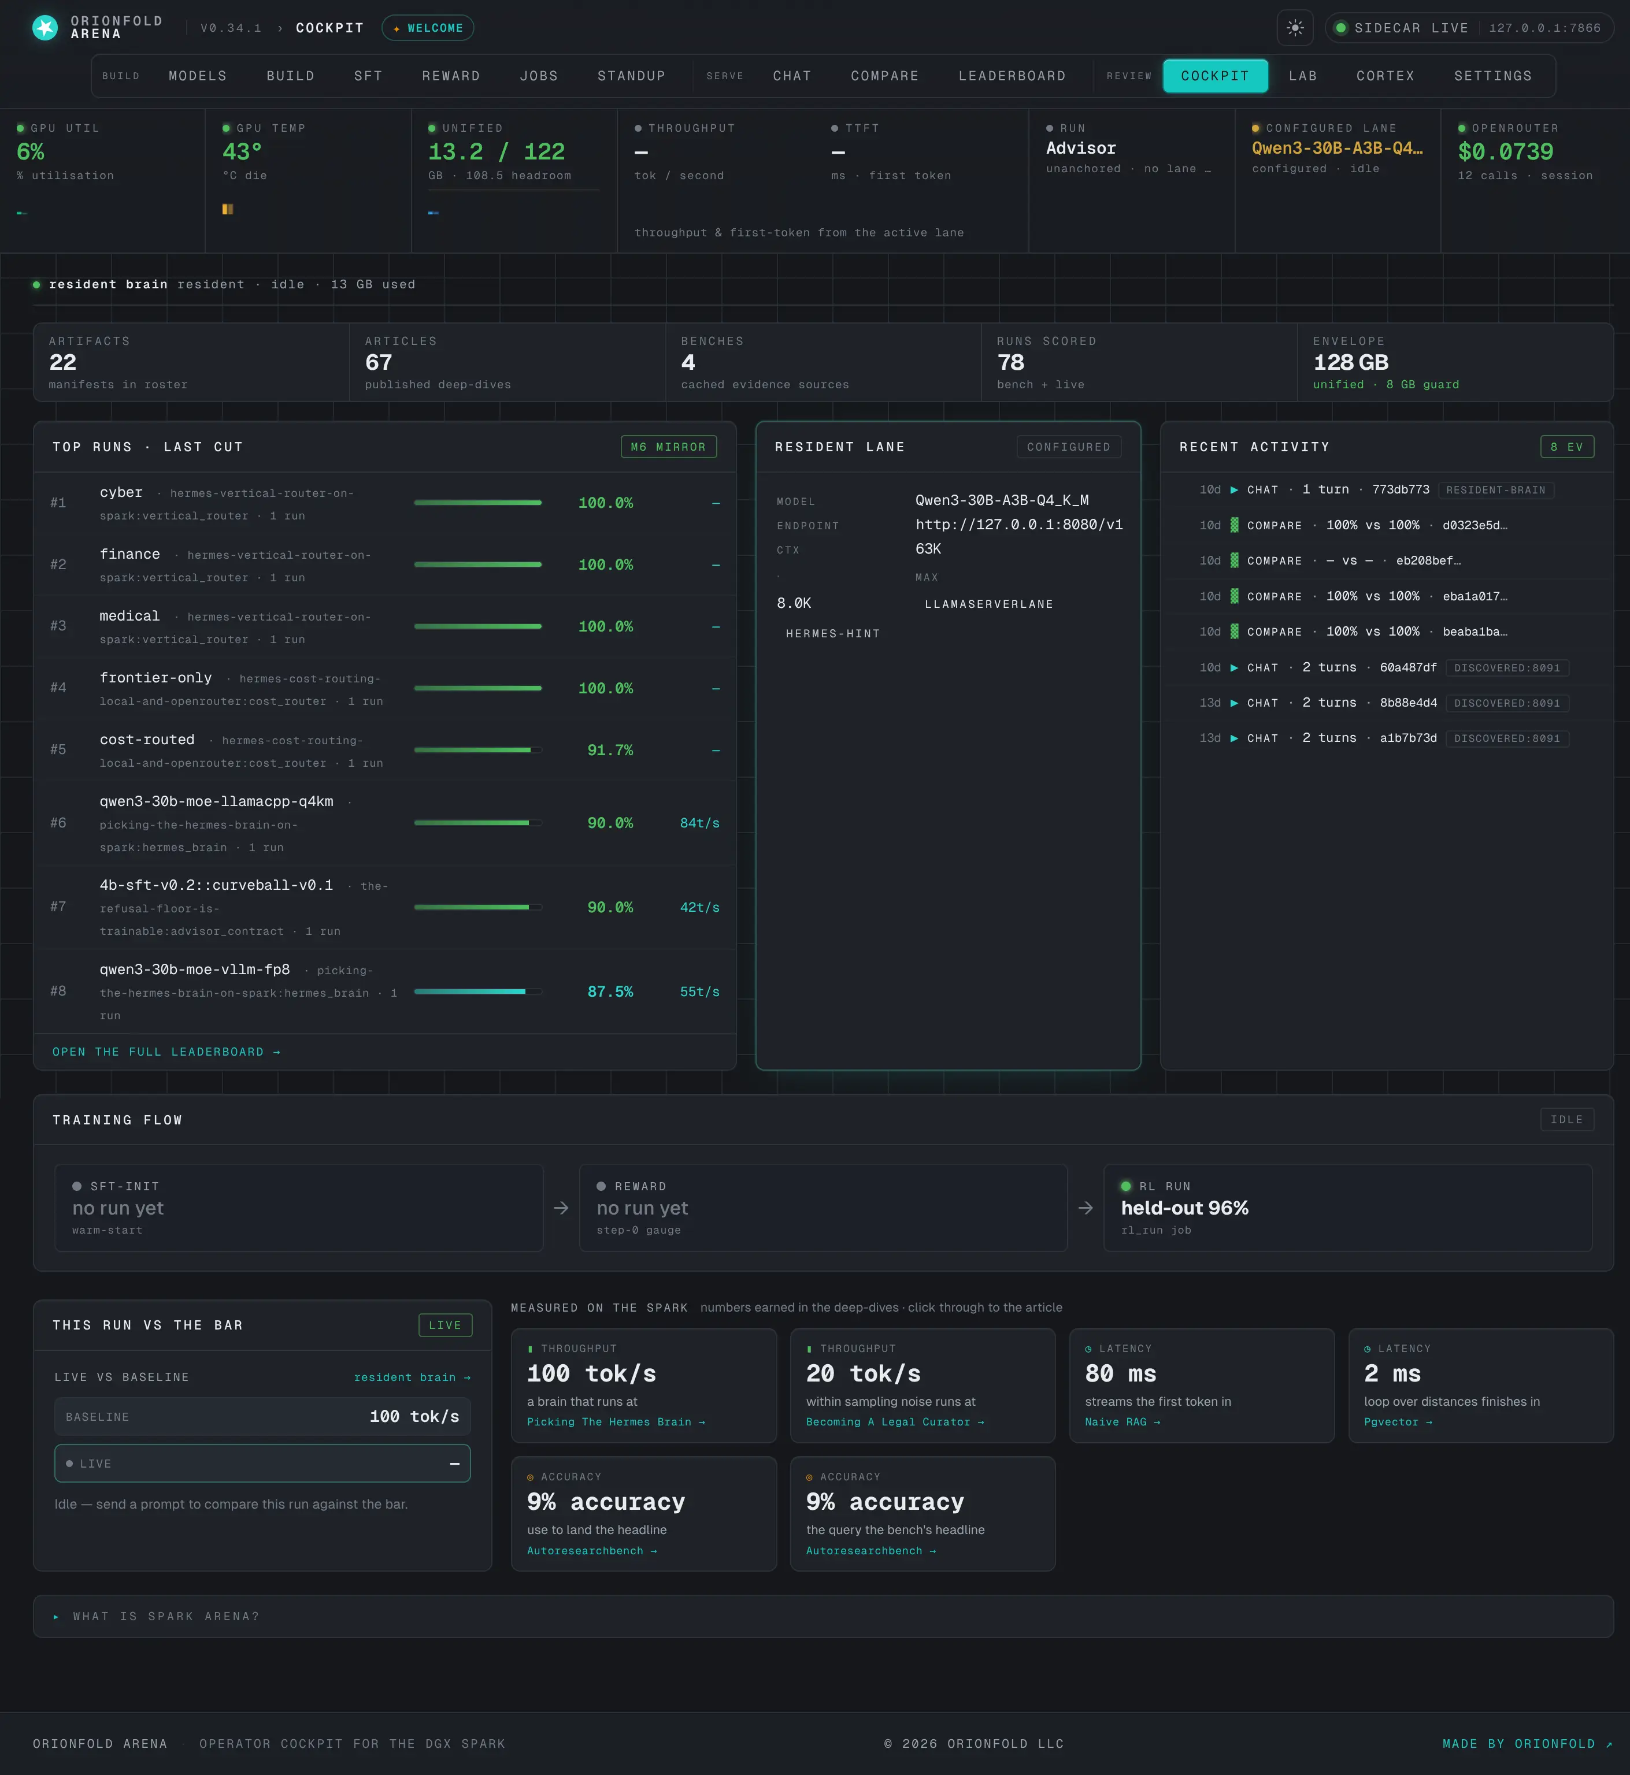Go to the SFT tab
1630x1775 pixels.
[x=368, y=76]
